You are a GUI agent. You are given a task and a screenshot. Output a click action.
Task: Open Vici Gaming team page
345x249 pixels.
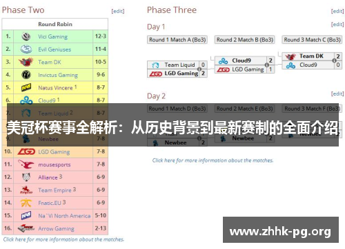tap(52, 36)
